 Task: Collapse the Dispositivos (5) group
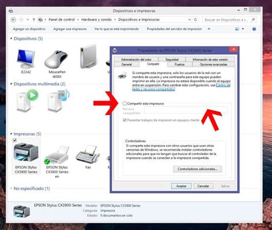point(11,38)
